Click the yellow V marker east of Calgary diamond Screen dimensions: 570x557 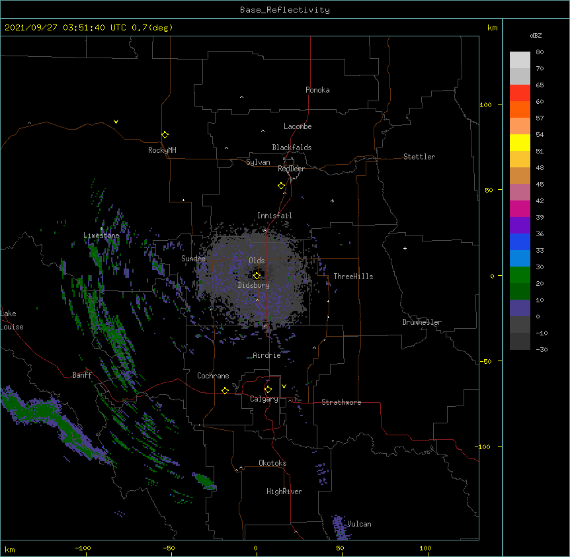[284, 386]
